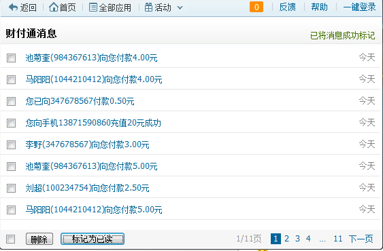Open message 您已向347678567付款0.50元
Screen dimensions: 383x251
click(x=80, y=101)
